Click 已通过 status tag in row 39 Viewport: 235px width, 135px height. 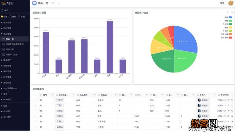click(59, 100)
